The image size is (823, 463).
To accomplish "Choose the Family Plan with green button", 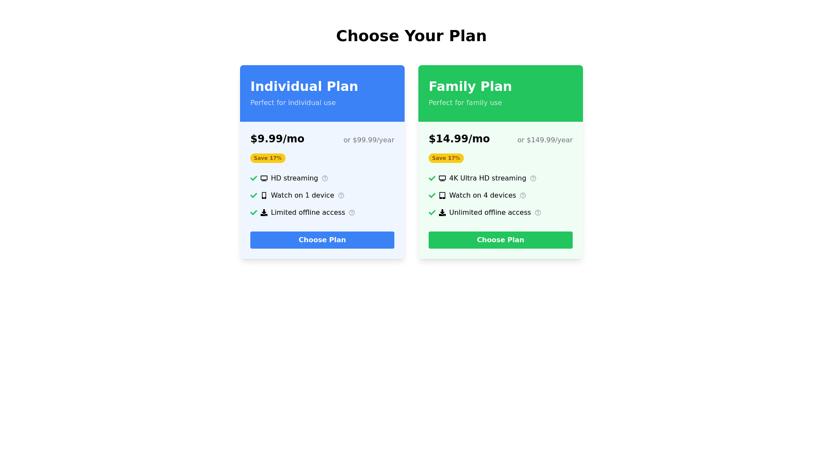I will coord(500,240).
